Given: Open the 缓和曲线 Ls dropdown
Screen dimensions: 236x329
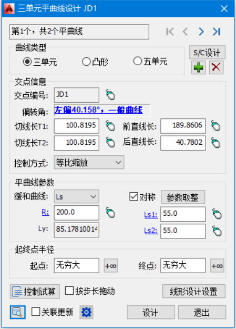Looking at the screenshot, I should click(77, 196).
